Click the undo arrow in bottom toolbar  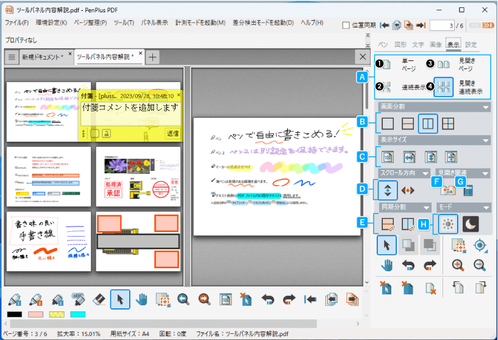point(268,299)
